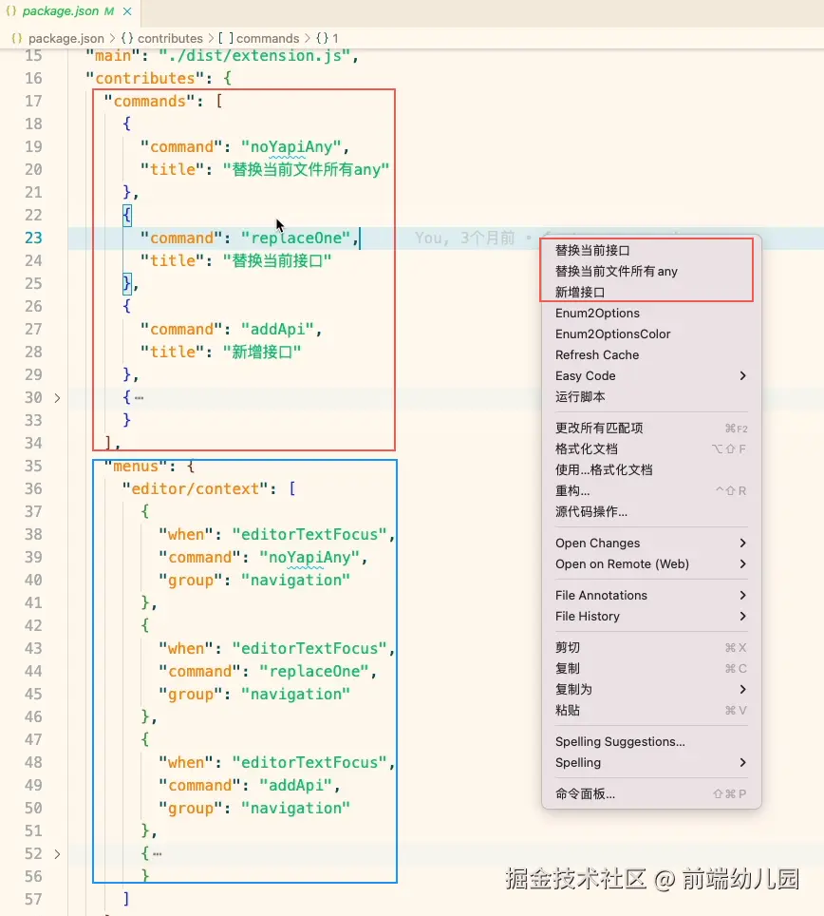Viewport: 824px width, 916px height.
Task: Click the JSON file icon on package.json tab
Action: click(x=12, y=11)
